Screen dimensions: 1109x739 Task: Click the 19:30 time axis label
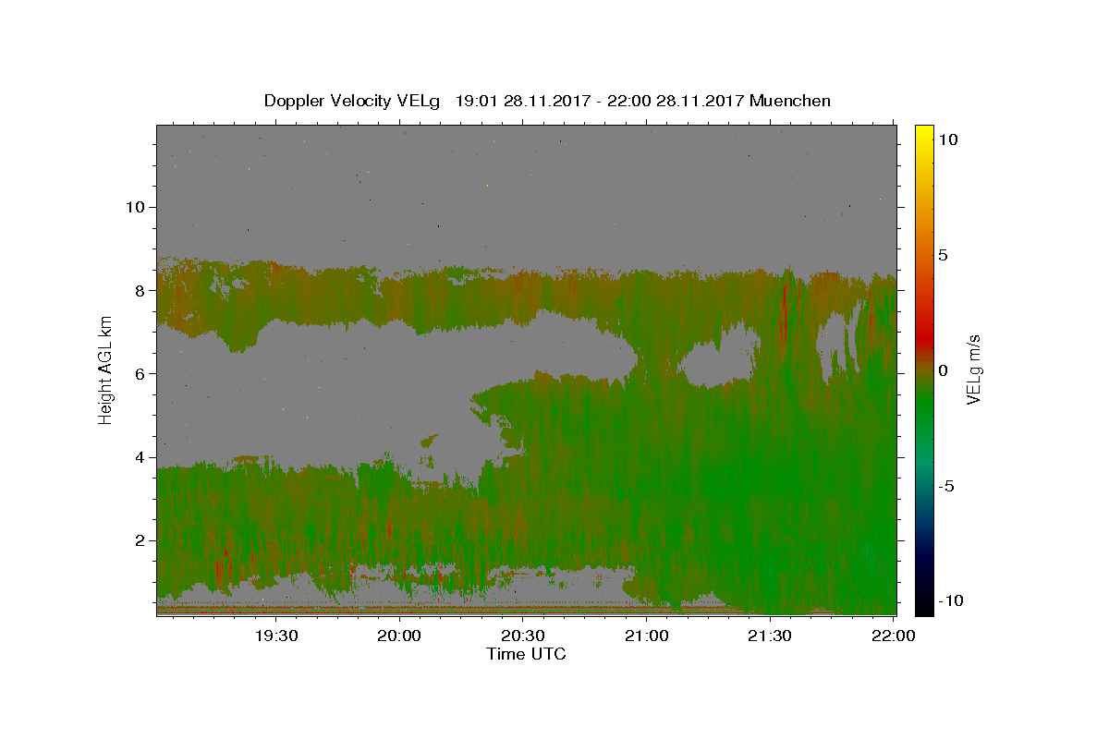[x=276, y=636]
